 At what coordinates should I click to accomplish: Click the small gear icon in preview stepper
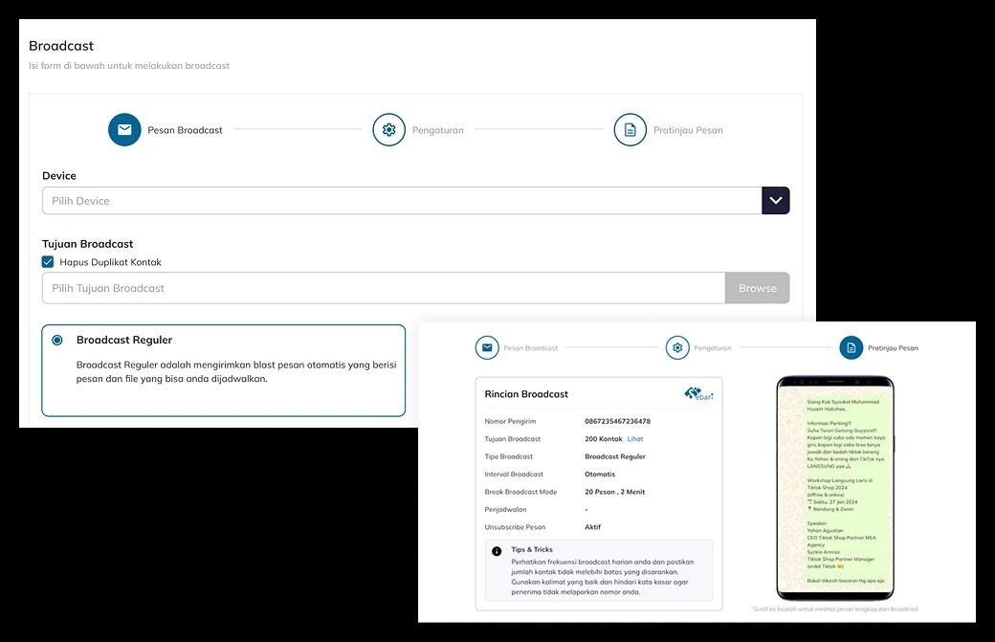(677, 348)
